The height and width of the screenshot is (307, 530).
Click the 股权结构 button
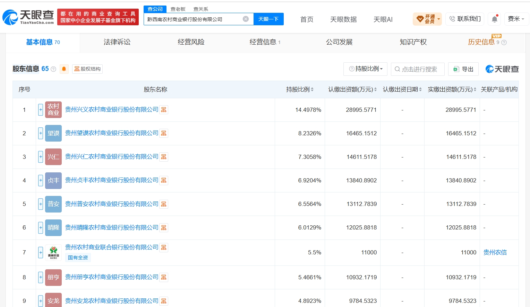(87, 69)
